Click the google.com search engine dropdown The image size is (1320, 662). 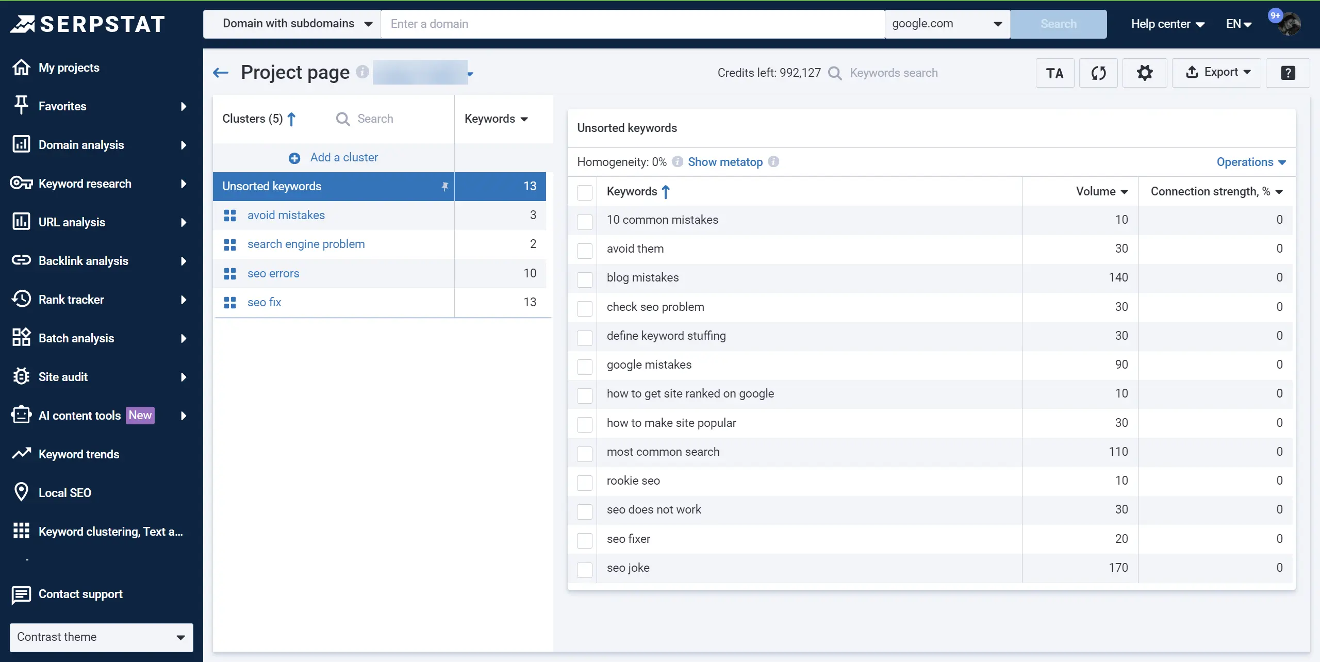point(946,24)
